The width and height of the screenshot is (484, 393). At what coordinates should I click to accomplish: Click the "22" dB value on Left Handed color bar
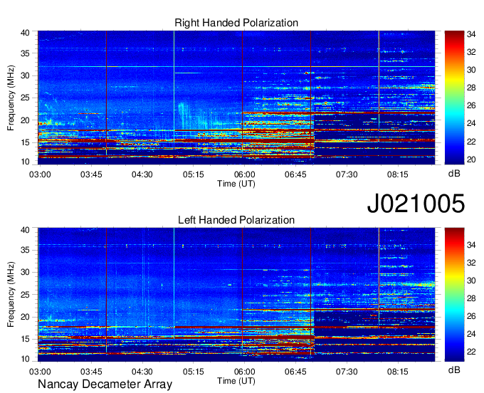coord(471,352)
